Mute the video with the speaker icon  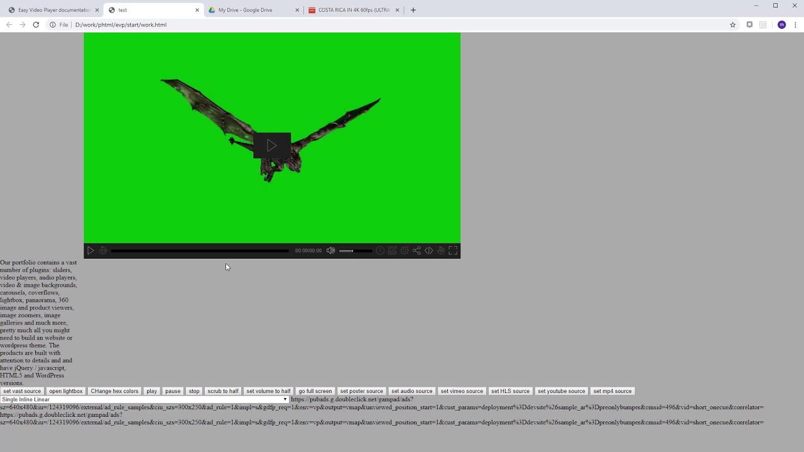point(330,250)
